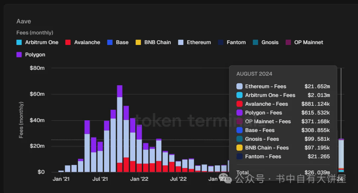Toggle the BNB Chain legend entry
The width and height of the screenshot is (358, 193).
(153, 42)
